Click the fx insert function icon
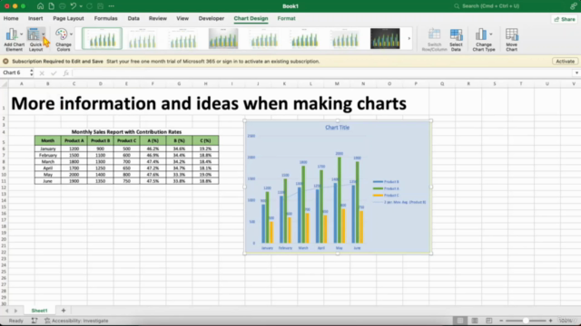Image resolution: width=581 pixels, height=326 pixels. coord(66,73)
